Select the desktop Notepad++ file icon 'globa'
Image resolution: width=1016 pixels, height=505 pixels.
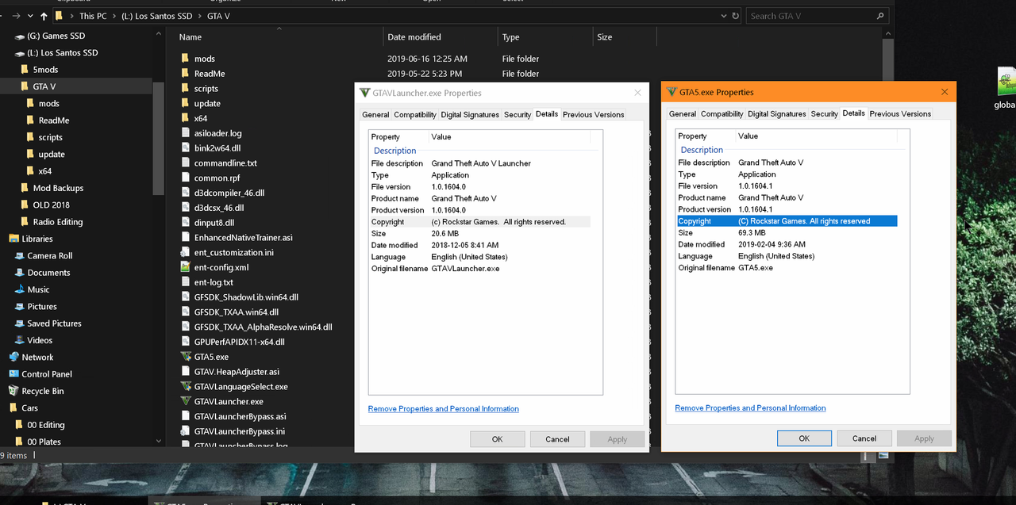[1008, 82]
